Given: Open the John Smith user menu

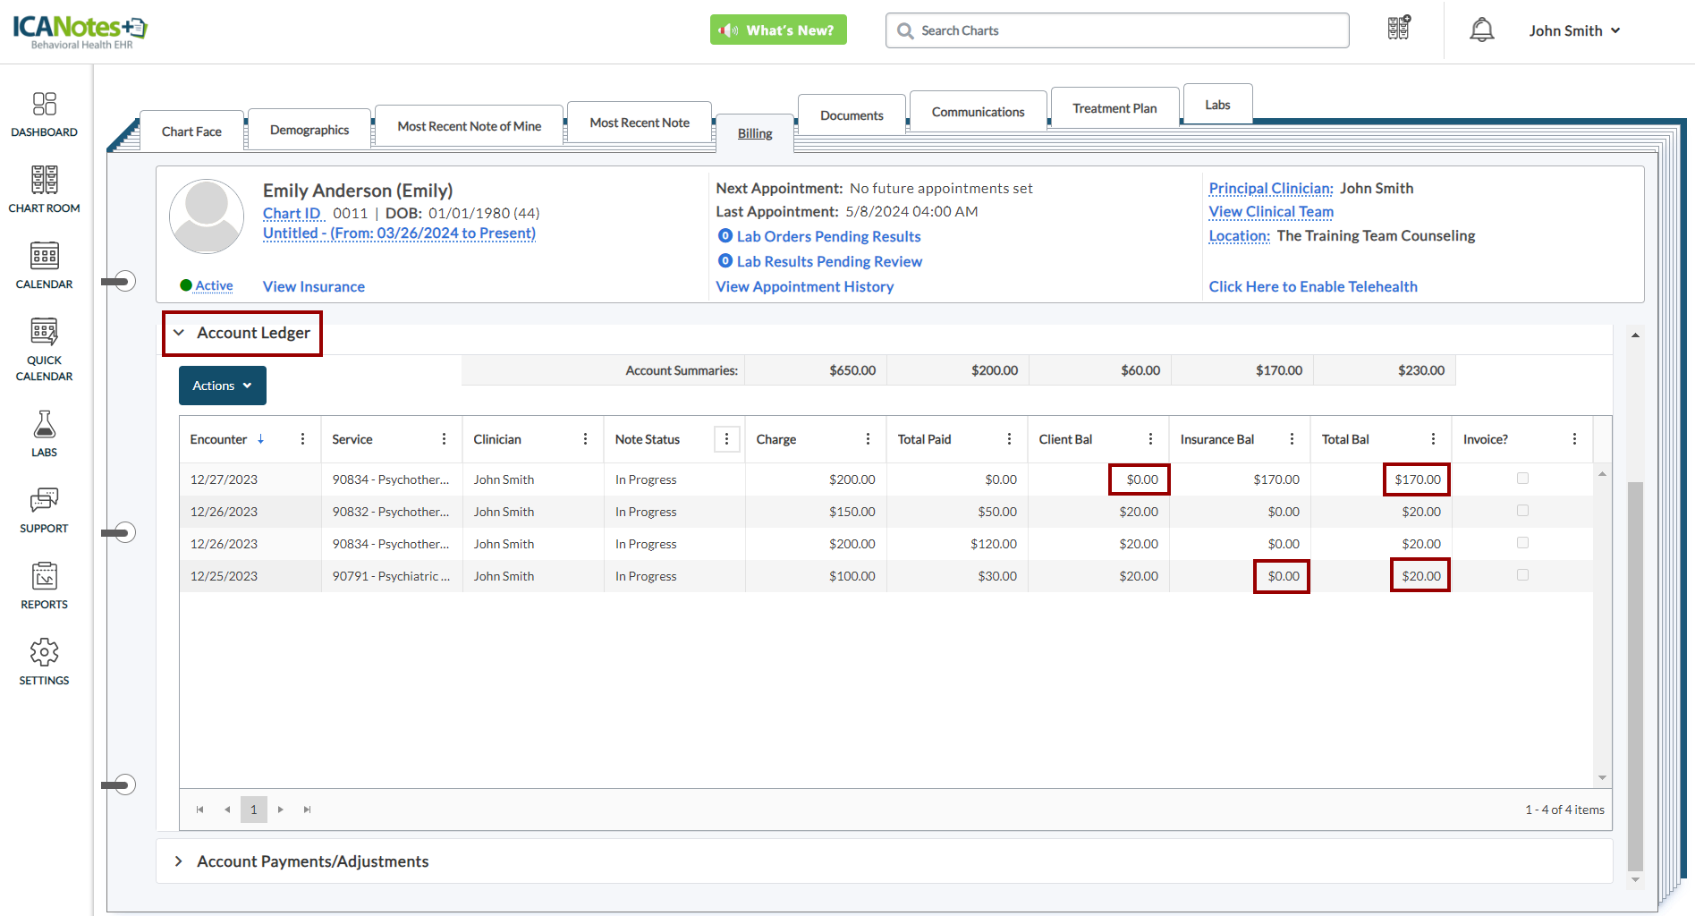Looking at the screenshot, I should 1573,30.
